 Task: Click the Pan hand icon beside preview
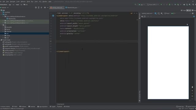tap(192, 87)
